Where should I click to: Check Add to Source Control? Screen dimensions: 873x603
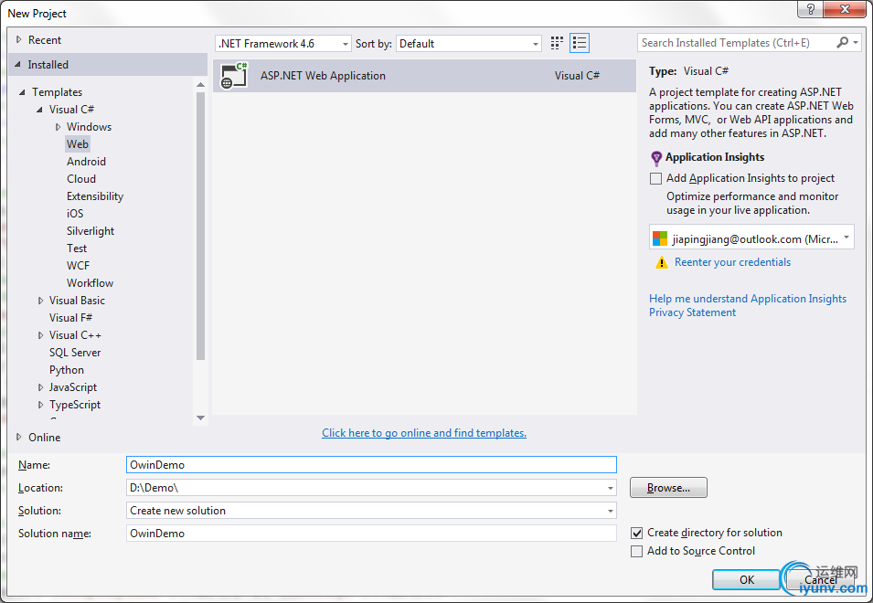click(636, 551)
